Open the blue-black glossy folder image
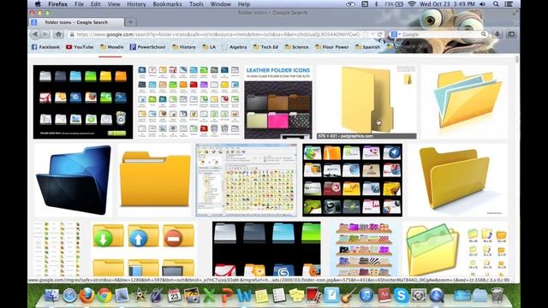548x308 pixels. pyautogui.click(x=73, y=180)
